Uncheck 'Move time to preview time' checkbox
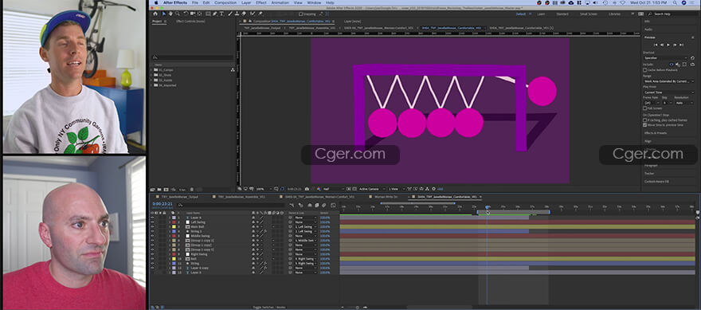 coord(644,125)
